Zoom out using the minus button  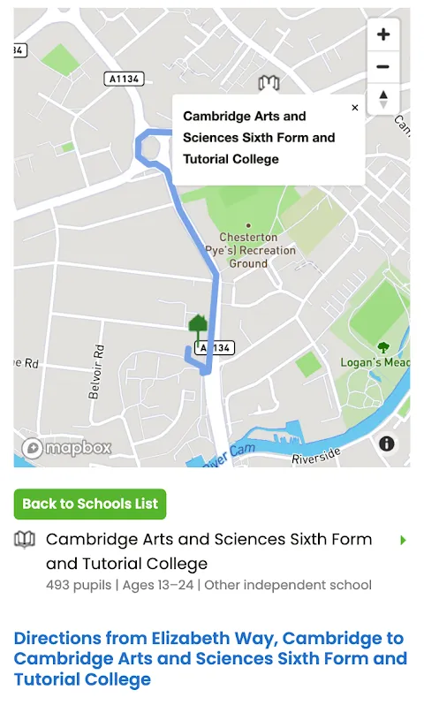click(x=383, y=67)
